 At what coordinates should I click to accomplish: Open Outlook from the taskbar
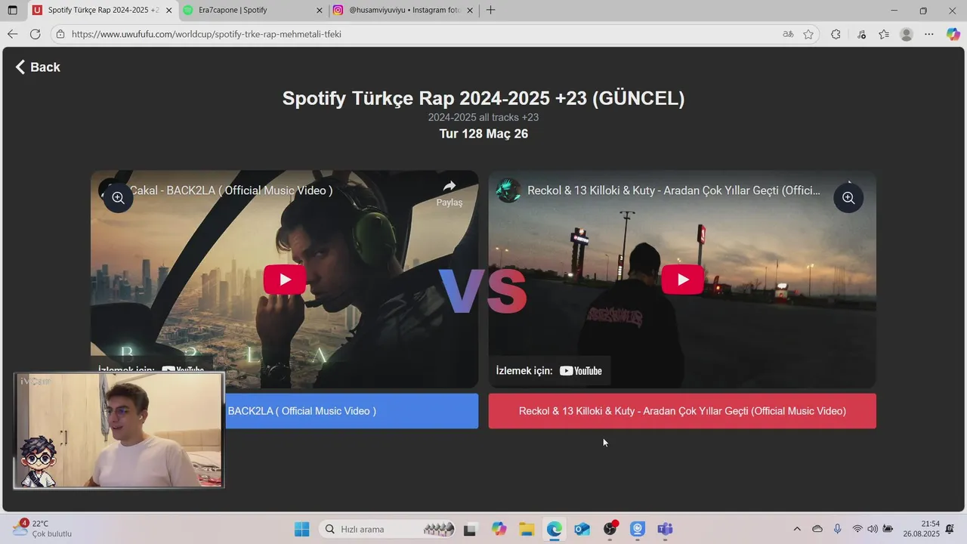pyautogui.click(x=582, y=529)
